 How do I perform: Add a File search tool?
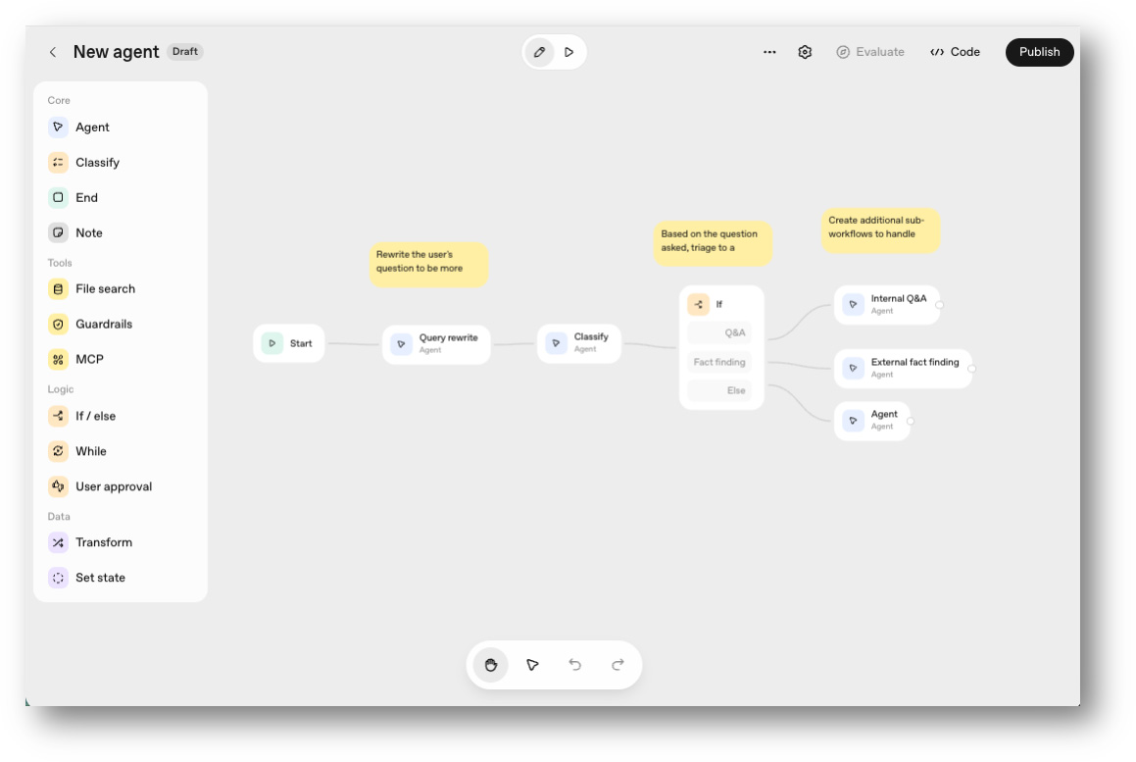tap(105, 289)
